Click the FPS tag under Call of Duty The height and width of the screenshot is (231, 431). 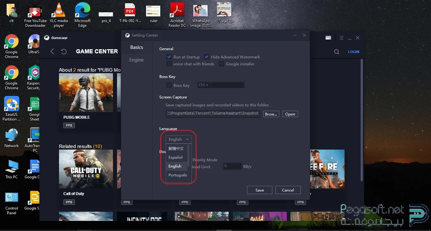point(69,202)
